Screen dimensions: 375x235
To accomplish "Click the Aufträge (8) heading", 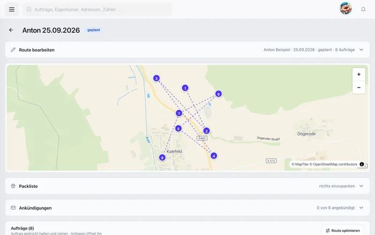I will (22, 228).
